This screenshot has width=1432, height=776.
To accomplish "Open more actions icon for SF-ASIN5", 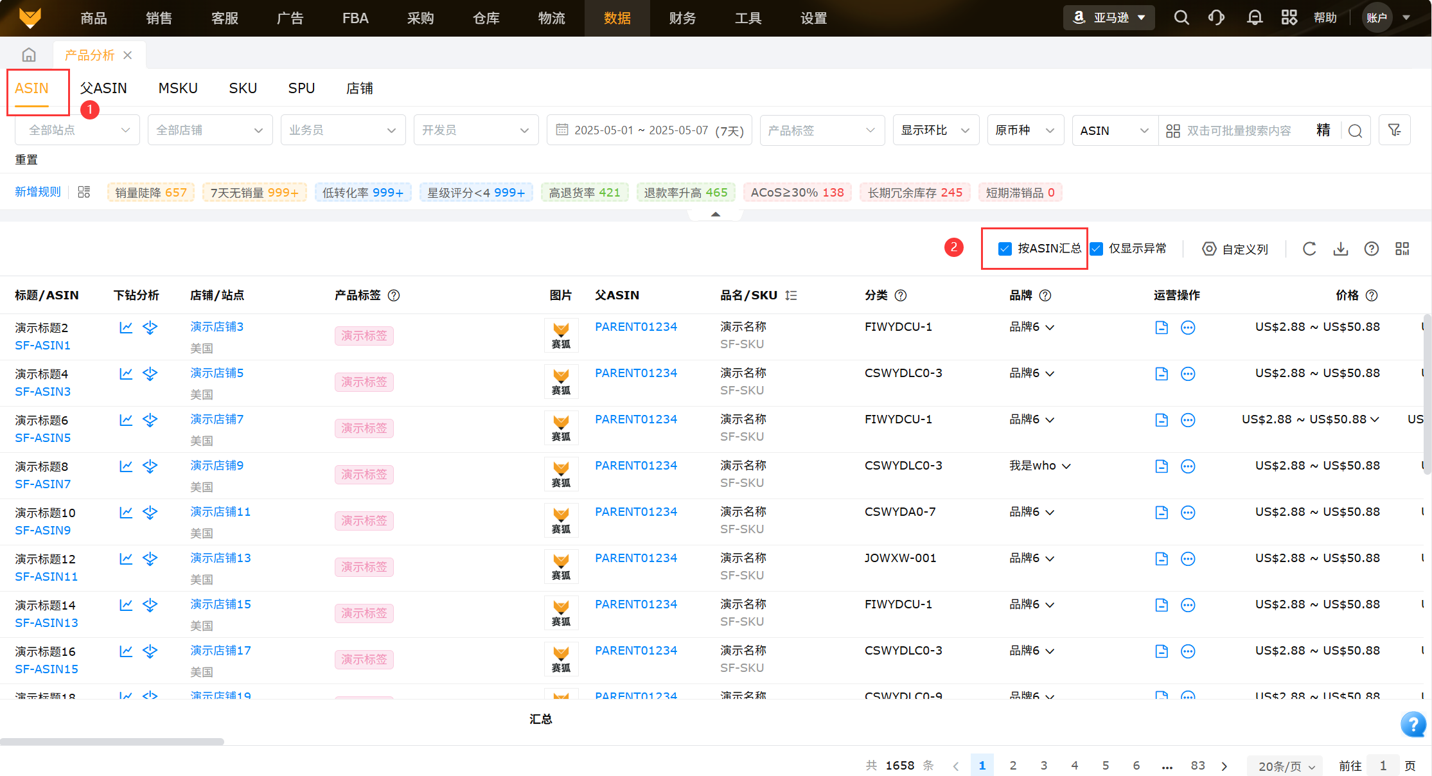I will [x=1188, y=420].
